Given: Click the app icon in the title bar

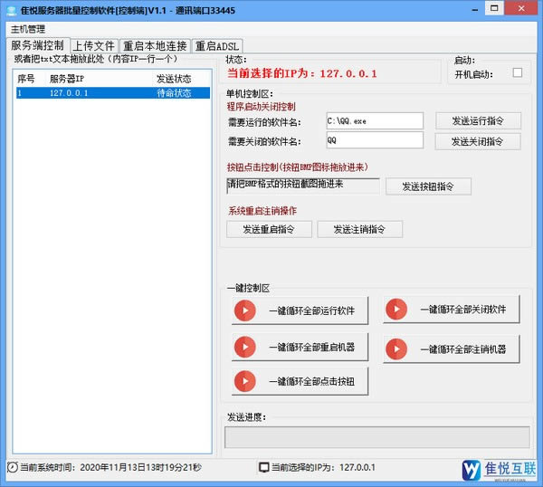Looking at the screenshot, I should coord(12,10).
